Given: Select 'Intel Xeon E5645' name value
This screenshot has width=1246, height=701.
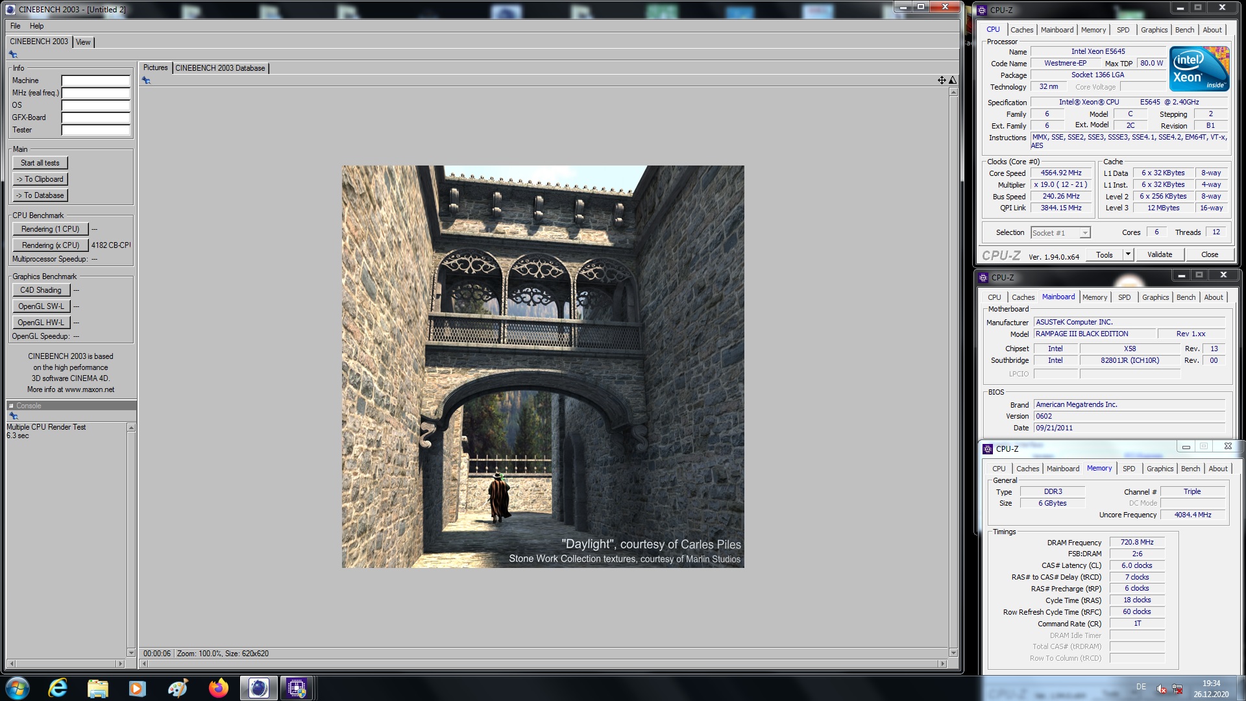Looking at the screenshot, I should coord(1098,52).
